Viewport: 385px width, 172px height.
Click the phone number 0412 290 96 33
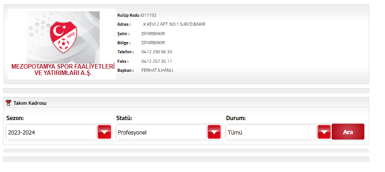click(x=156, y=52)
